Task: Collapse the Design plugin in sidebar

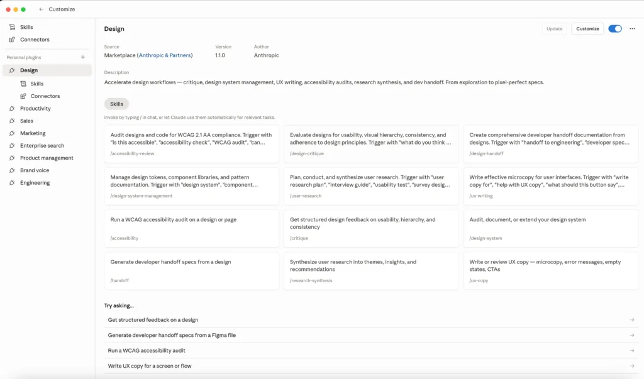Action: 29,70
